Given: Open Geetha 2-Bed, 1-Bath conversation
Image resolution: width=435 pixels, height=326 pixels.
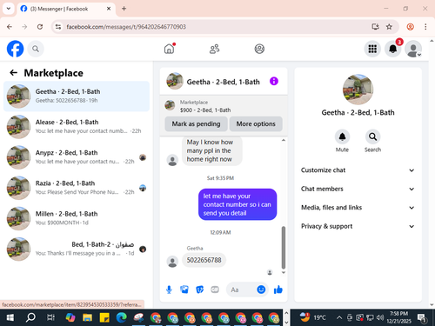Looking at the screenshot, I should point(77,96).
